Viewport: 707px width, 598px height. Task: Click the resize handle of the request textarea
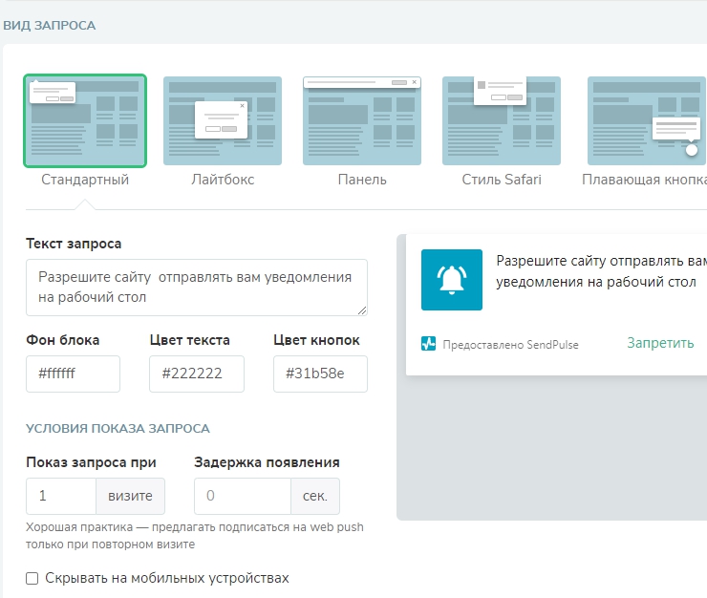coord(362,310)
